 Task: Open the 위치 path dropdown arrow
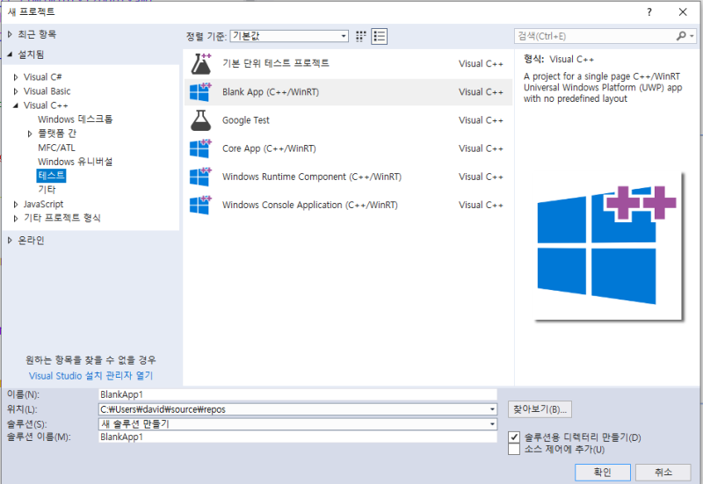coord(492,409)
